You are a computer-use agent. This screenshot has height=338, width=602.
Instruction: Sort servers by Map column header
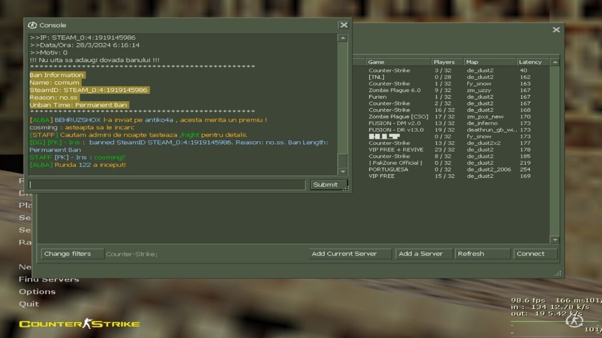point(489,62)
